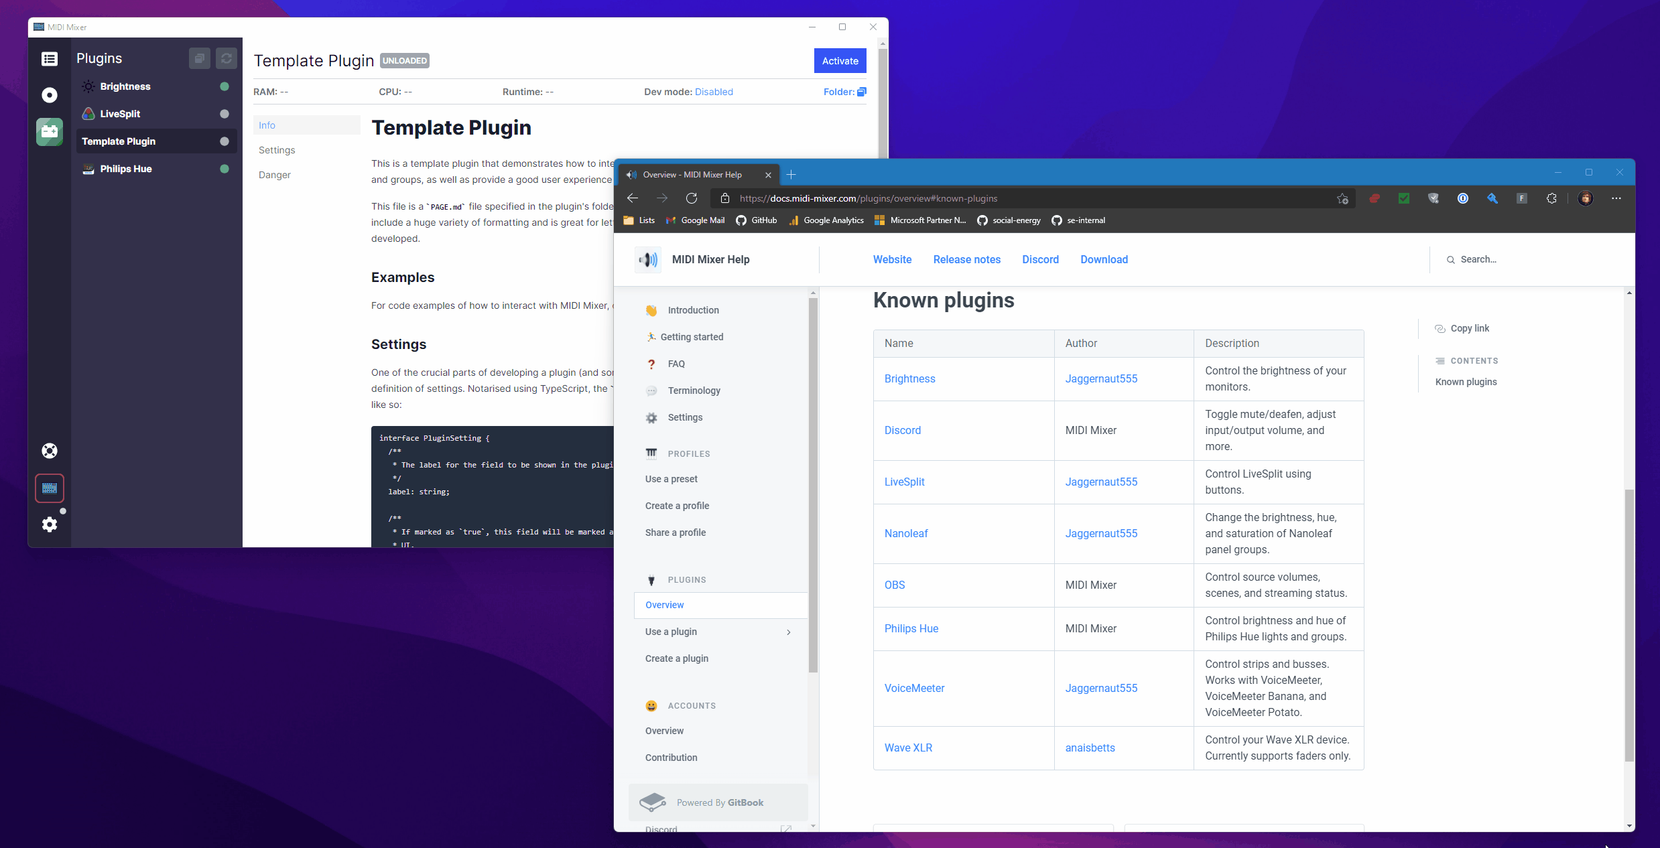The width and height of the screenshot is (1660, 848).
Task: Click the docs page vertical scrollbar thumb
Action: point(1629,625)
